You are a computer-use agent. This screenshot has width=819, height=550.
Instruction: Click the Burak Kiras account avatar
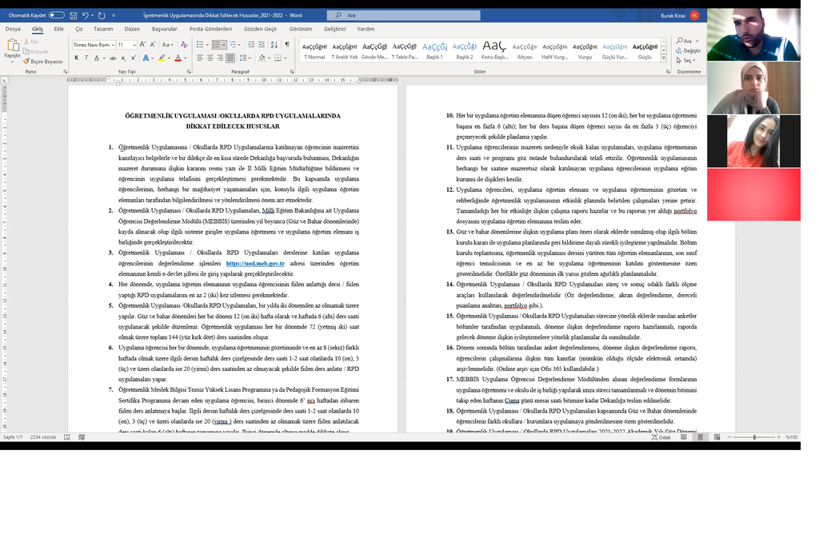695,16
